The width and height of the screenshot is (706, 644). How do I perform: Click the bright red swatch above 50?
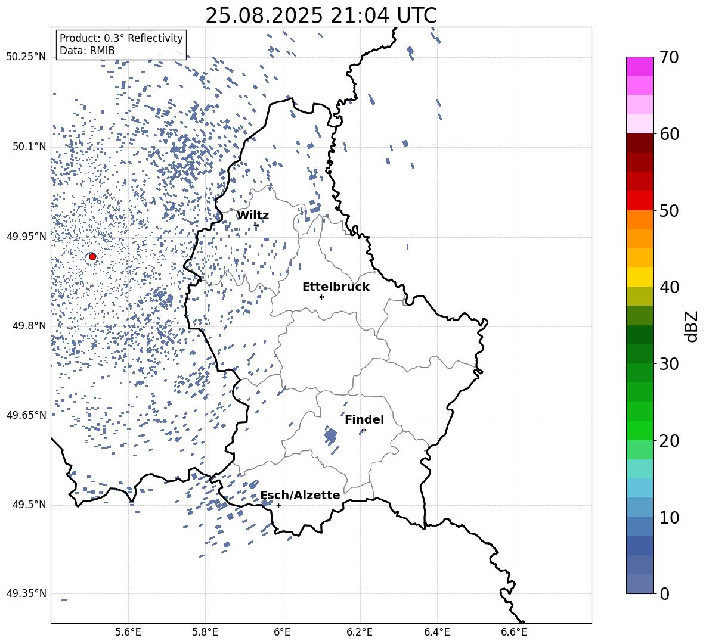click(640, 201)
